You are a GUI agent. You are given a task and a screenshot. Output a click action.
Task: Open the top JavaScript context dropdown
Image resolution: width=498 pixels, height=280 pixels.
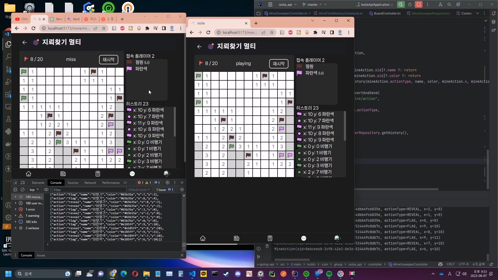(x=34, y=190)
